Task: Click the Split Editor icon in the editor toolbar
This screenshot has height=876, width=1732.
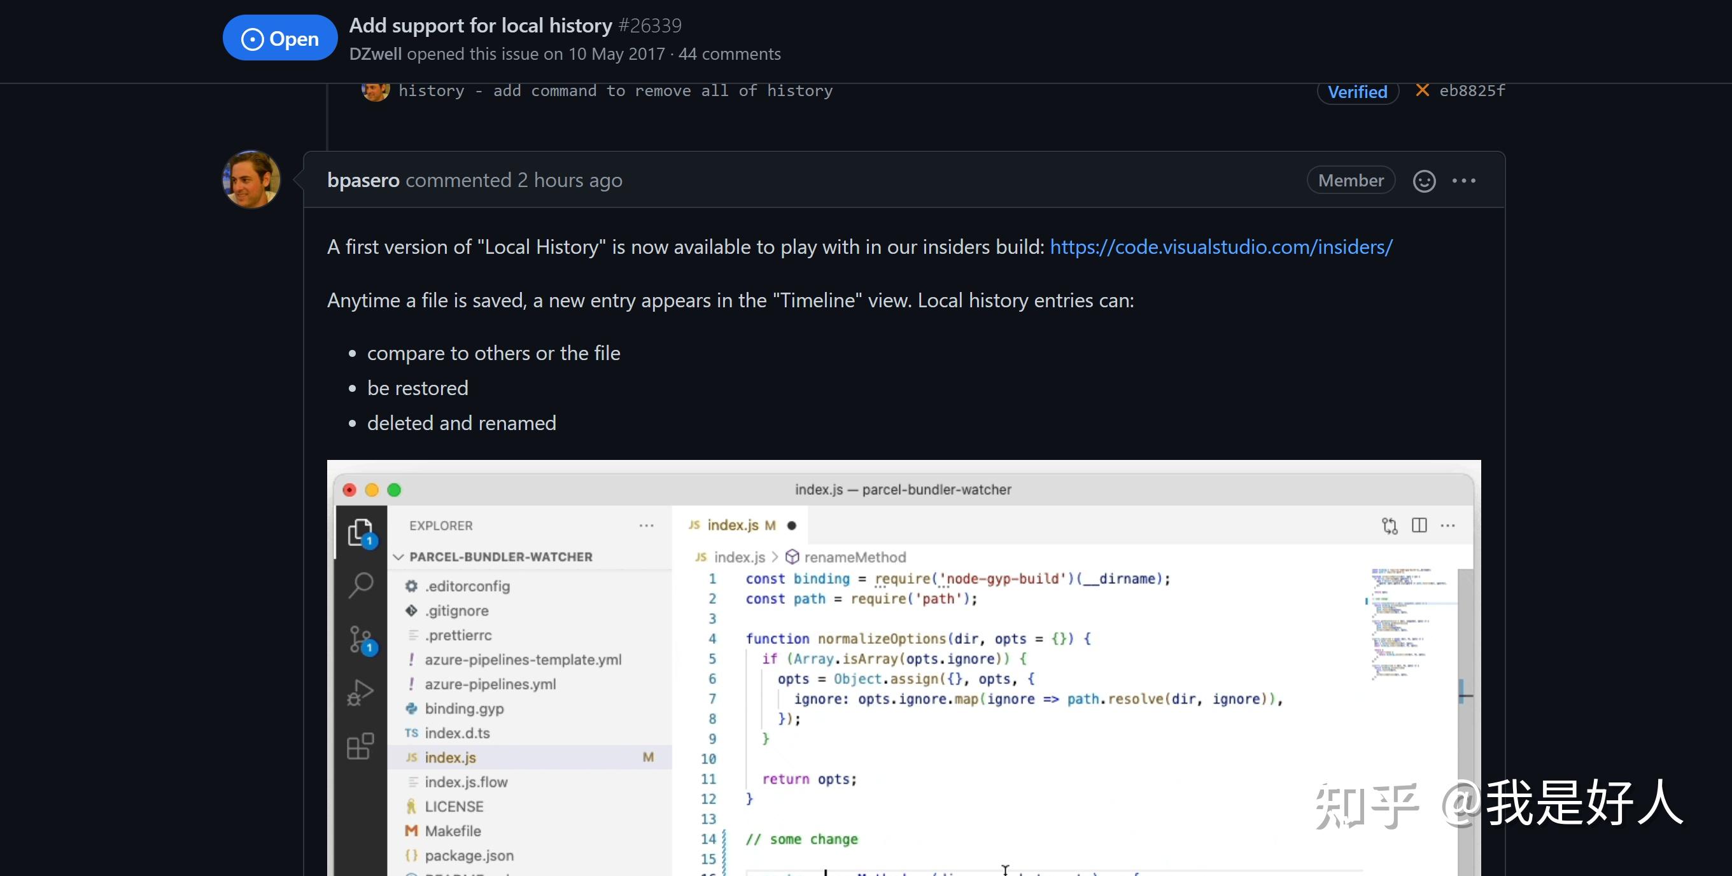Action: 1419,525
